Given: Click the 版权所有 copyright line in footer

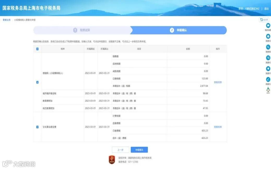Looking at the screenshot, I should [x=135, y=158].
